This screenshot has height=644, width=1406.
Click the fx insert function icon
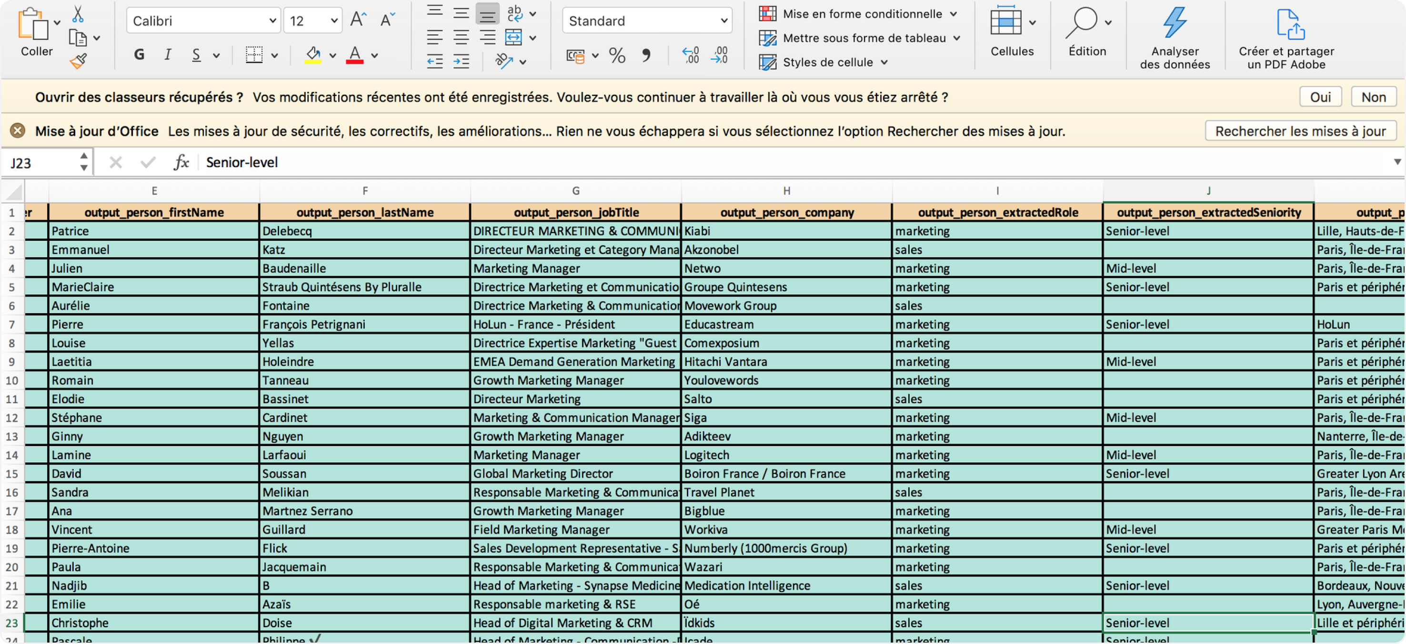click(x=181, y=162)
